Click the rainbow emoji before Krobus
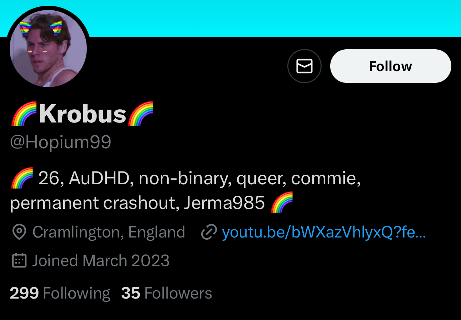The width and height of the screenshot is (461, 320). click(24, 114)
